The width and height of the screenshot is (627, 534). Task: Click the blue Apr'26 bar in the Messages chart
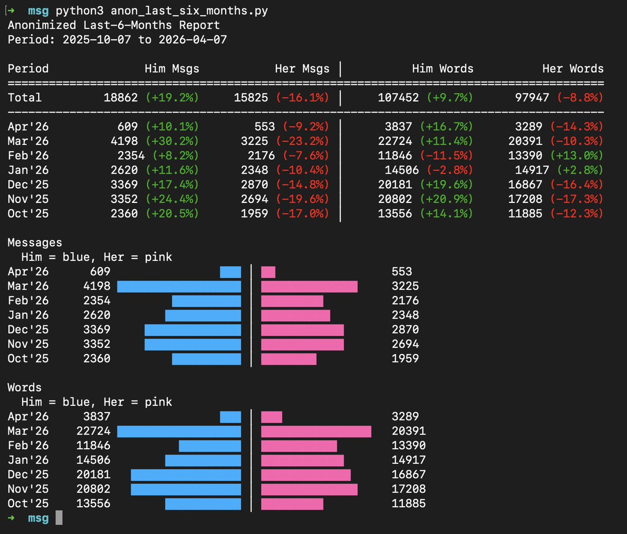[x=230, y=272]
